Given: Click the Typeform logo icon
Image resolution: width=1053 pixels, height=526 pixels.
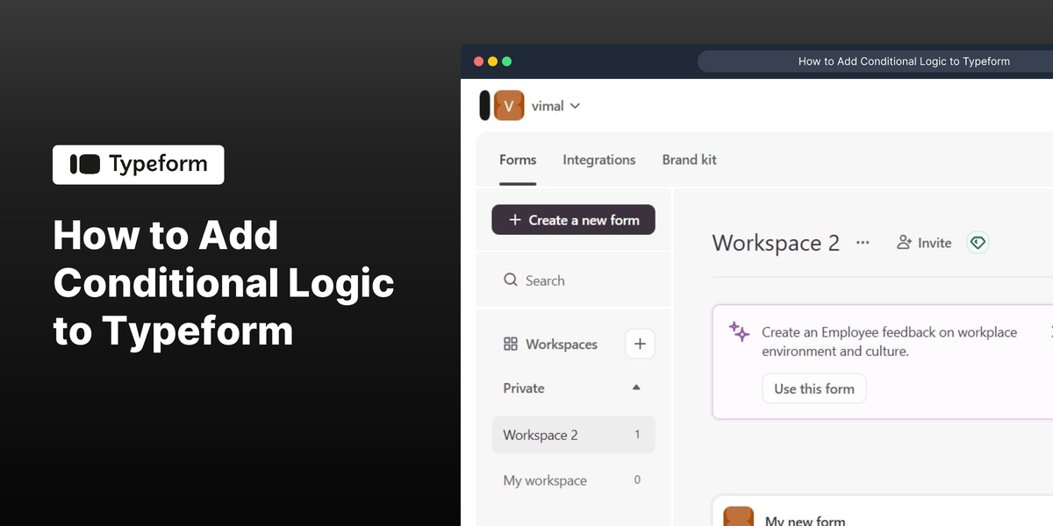Looking at the screenshot, I should tap(83, 164).
